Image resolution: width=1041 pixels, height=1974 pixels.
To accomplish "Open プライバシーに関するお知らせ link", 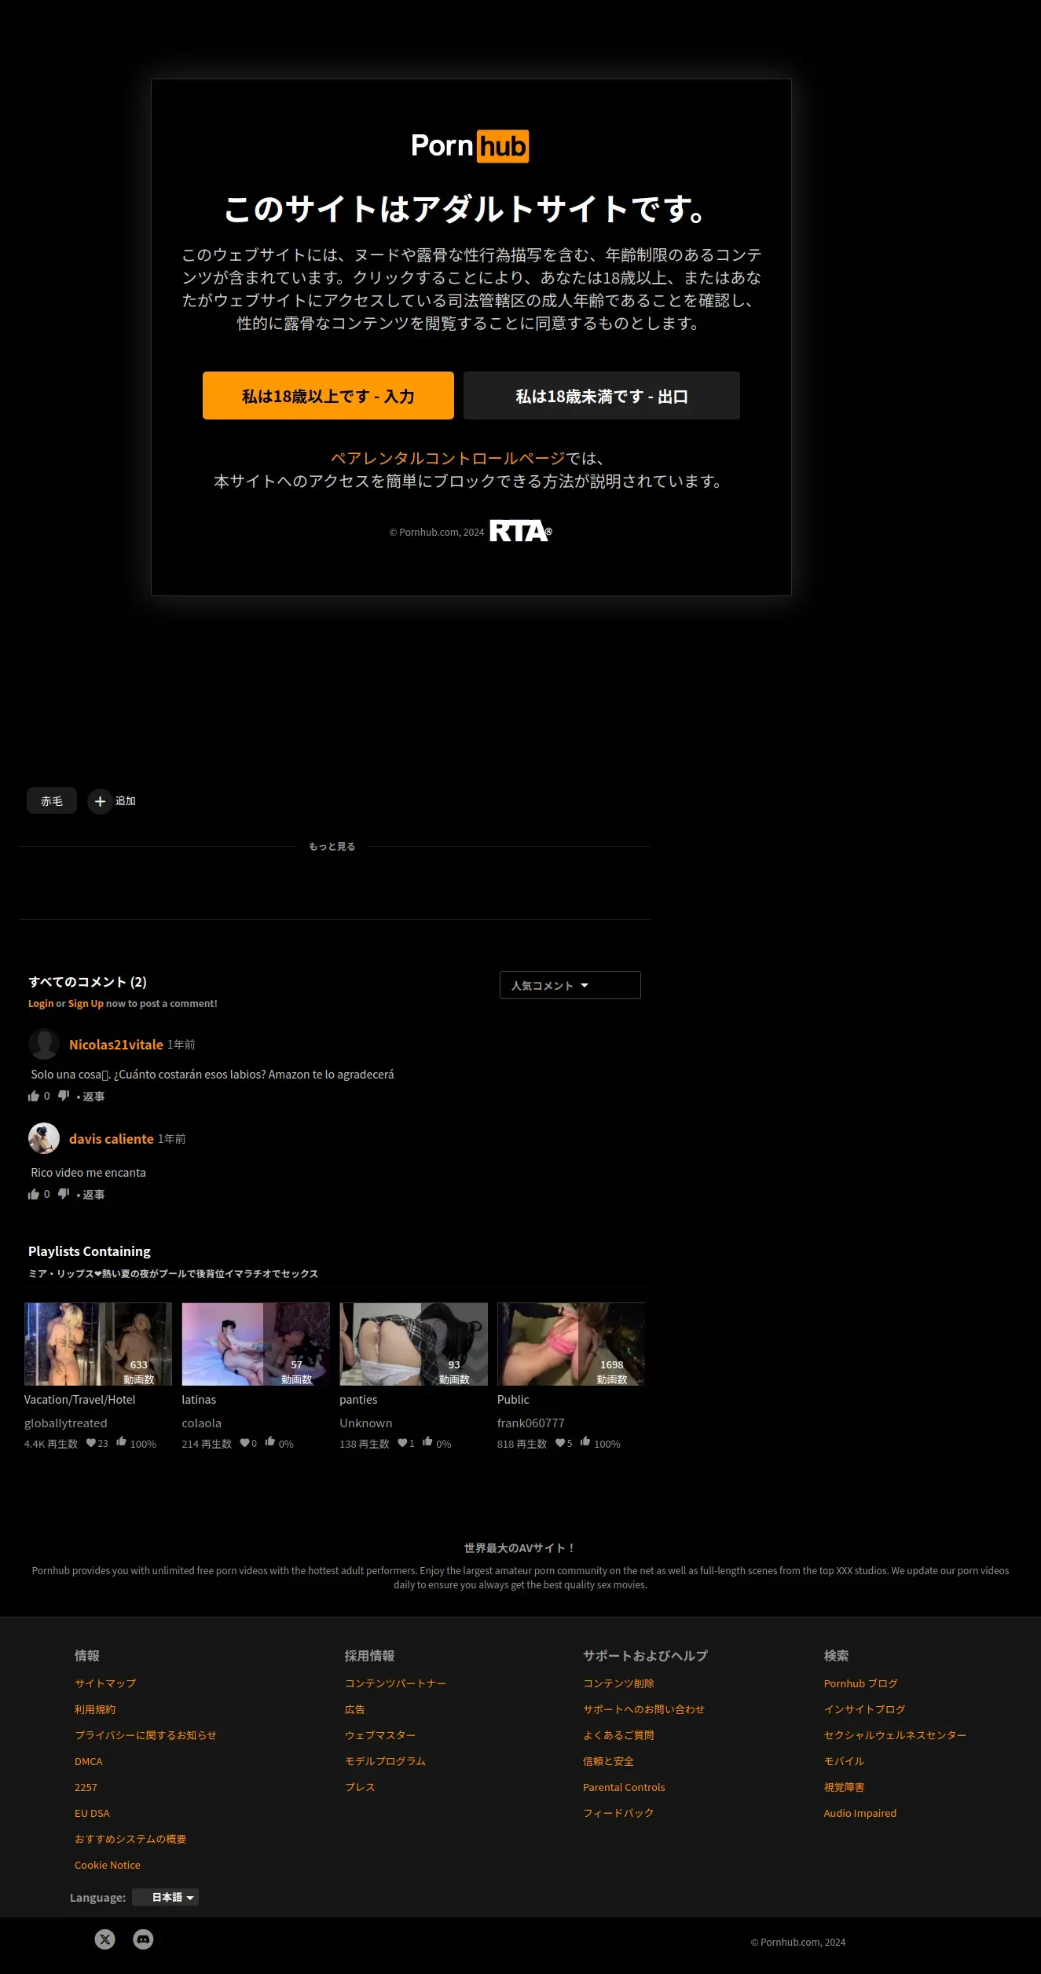I will (x=145, y=1735).
